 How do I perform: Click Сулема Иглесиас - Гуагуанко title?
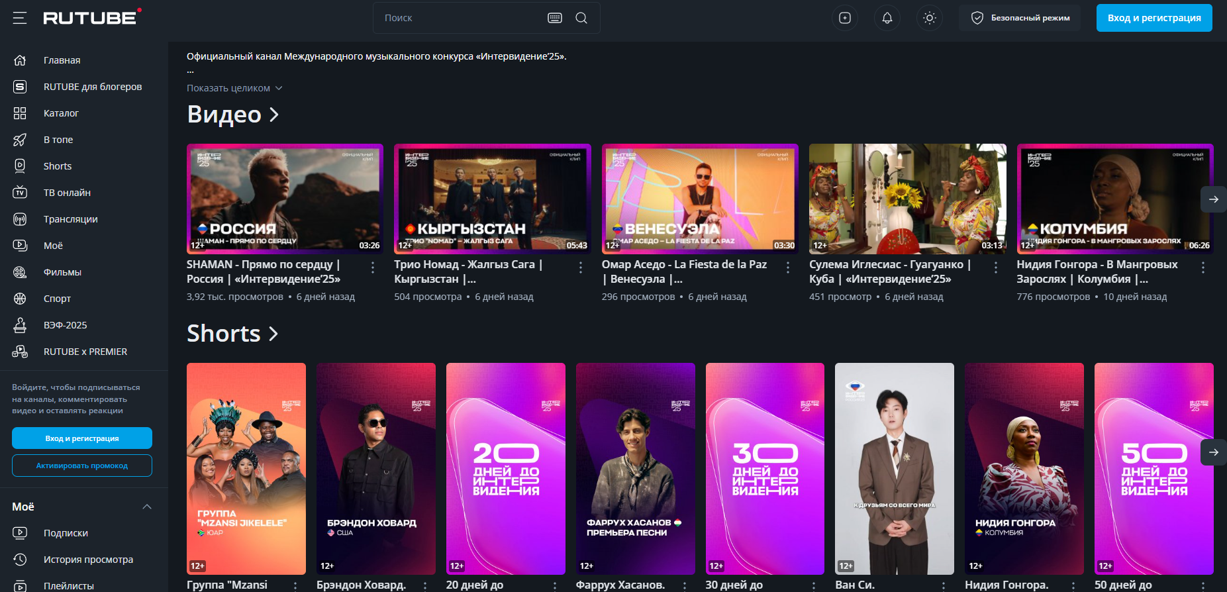pyautogui.click(x=890, y=271)
